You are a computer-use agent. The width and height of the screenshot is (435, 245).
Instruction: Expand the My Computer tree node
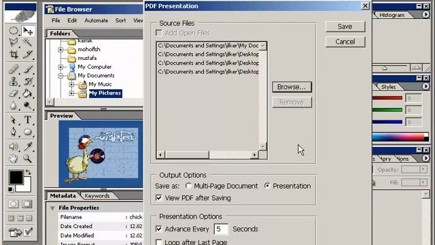pos(60,67)
